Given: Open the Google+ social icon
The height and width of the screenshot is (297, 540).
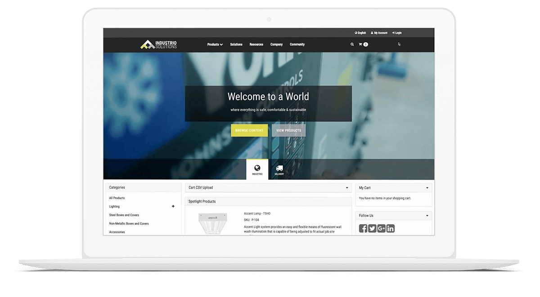Looking at the screenshot, I should 381,228.
